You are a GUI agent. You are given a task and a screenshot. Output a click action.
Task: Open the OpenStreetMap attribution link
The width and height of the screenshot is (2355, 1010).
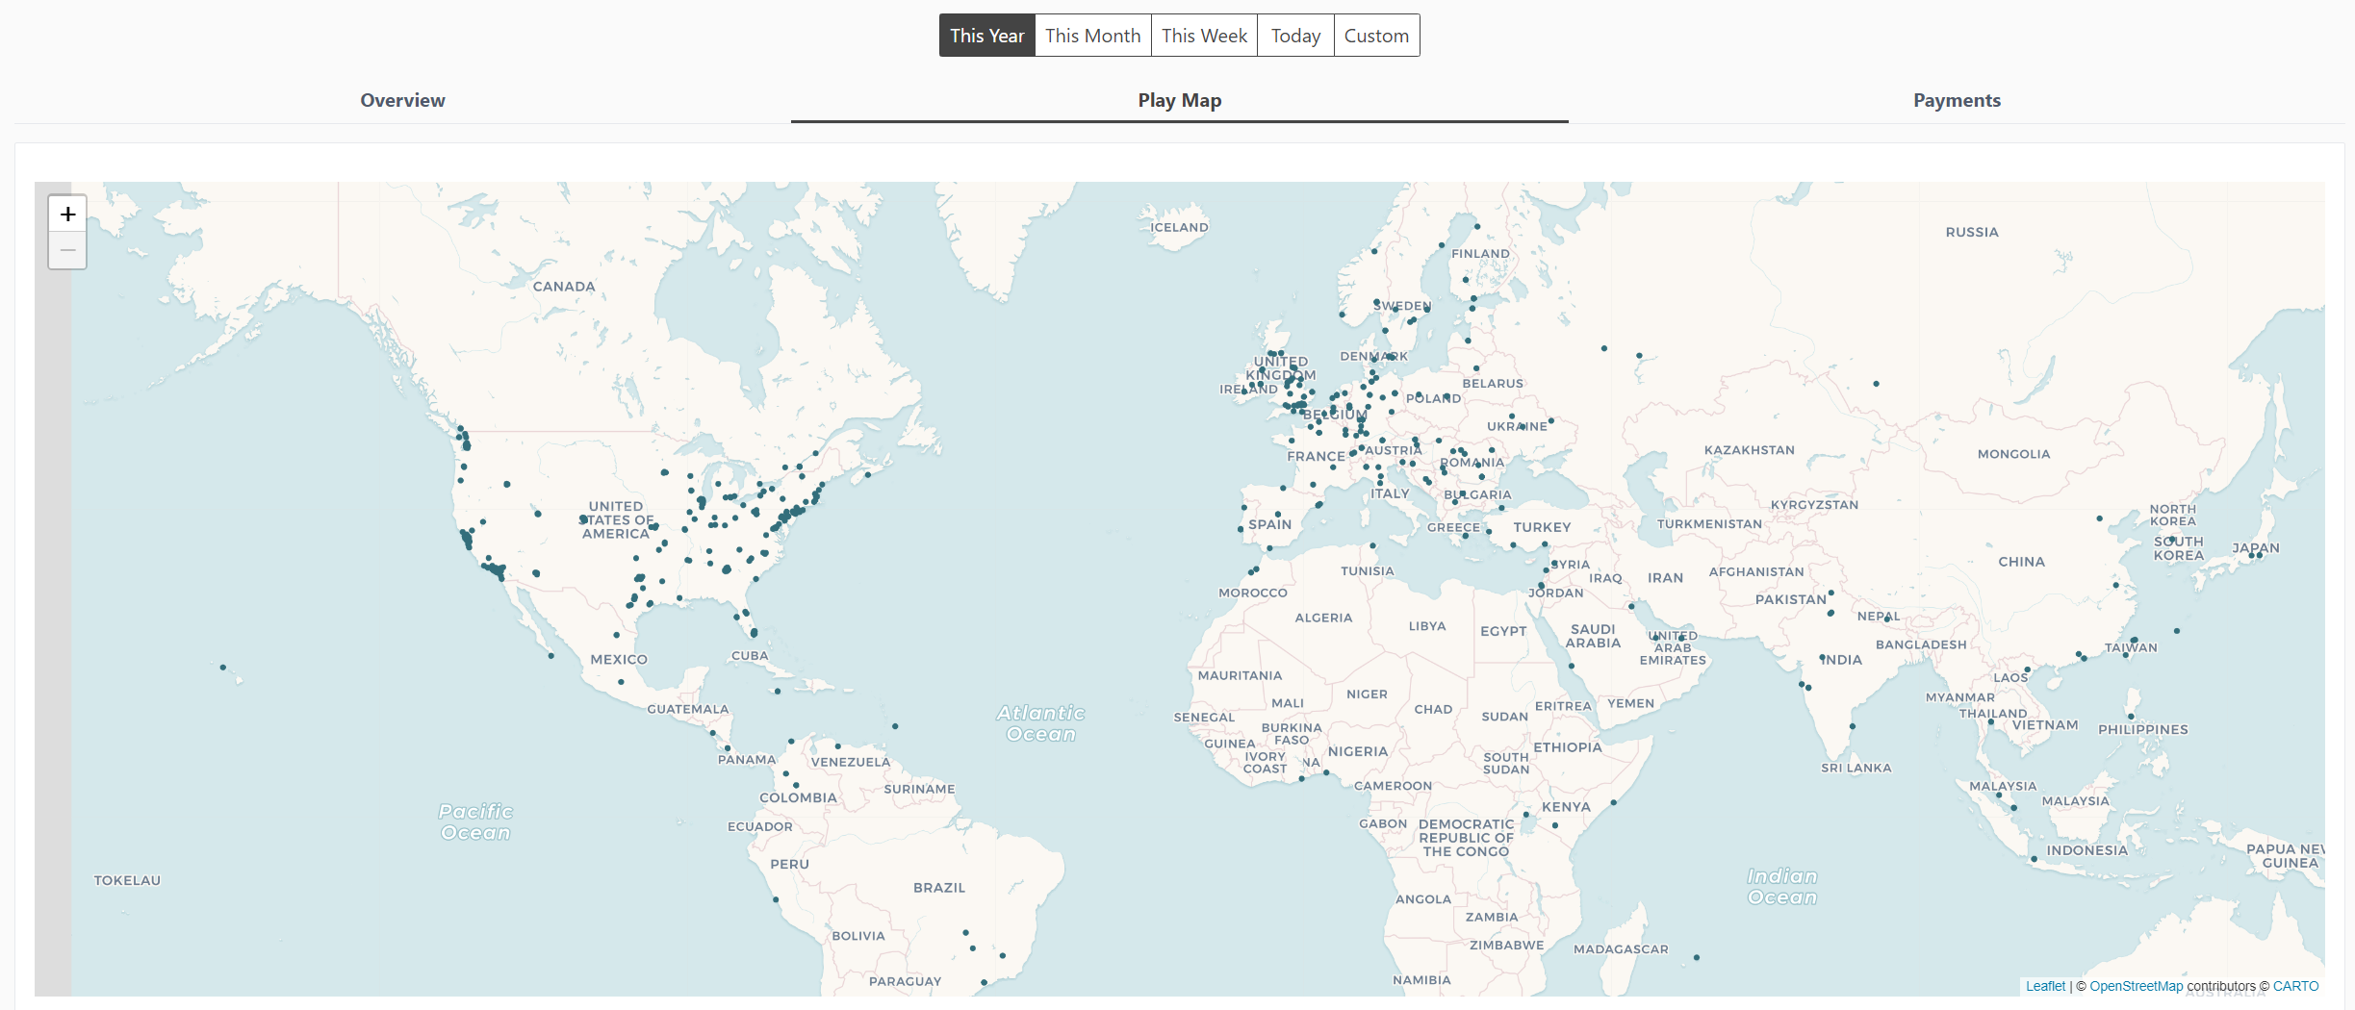2136,986
